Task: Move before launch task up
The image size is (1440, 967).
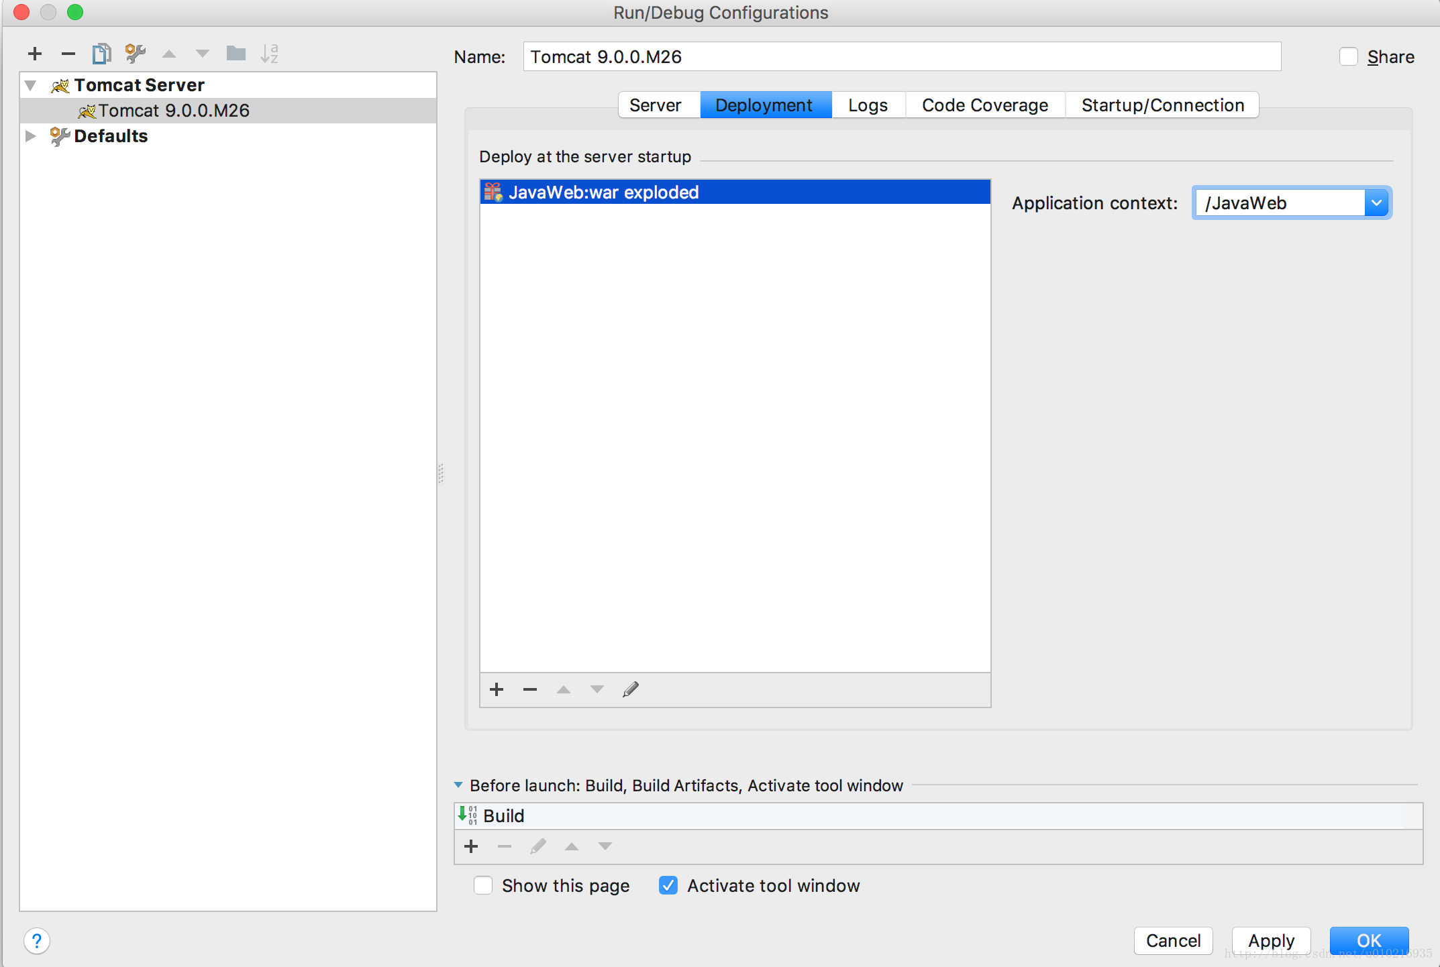Action: (x=572, y=846)
